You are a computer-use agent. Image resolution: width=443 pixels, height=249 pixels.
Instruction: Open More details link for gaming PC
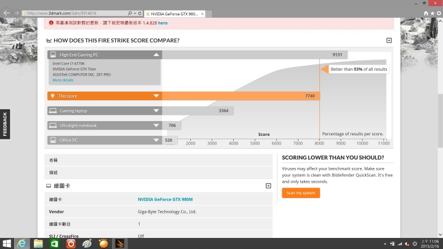coord(63,80)
